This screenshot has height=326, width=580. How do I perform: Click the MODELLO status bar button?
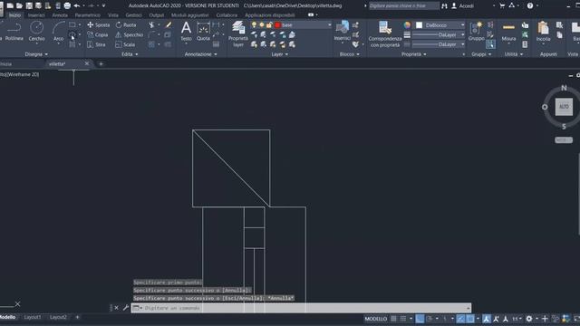375,319
